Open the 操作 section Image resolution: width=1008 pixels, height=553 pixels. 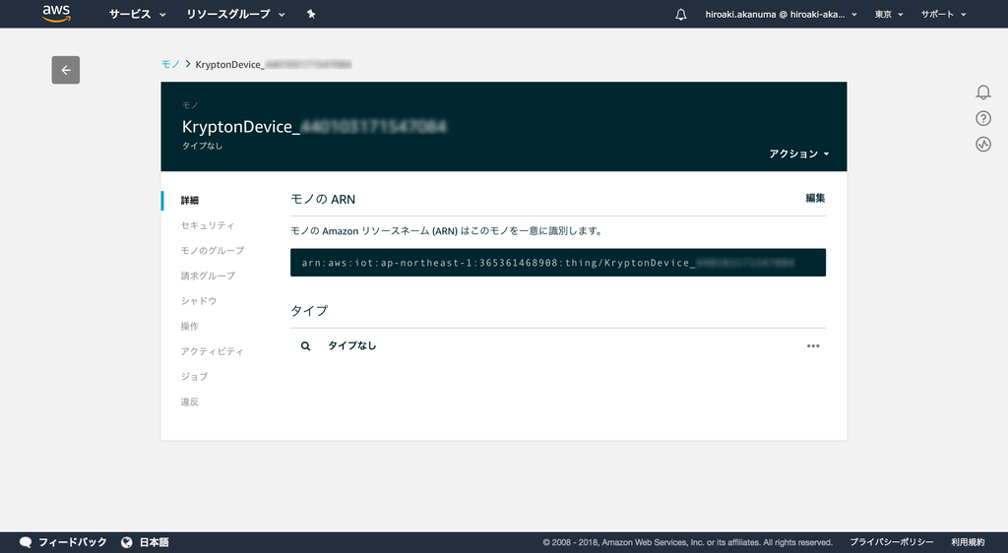point(190,327)
